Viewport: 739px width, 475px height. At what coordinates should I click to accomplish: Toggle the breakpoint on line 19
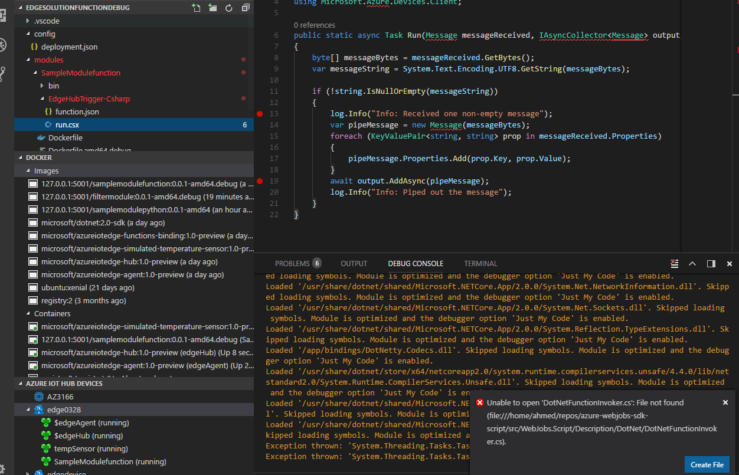[260, 181]
